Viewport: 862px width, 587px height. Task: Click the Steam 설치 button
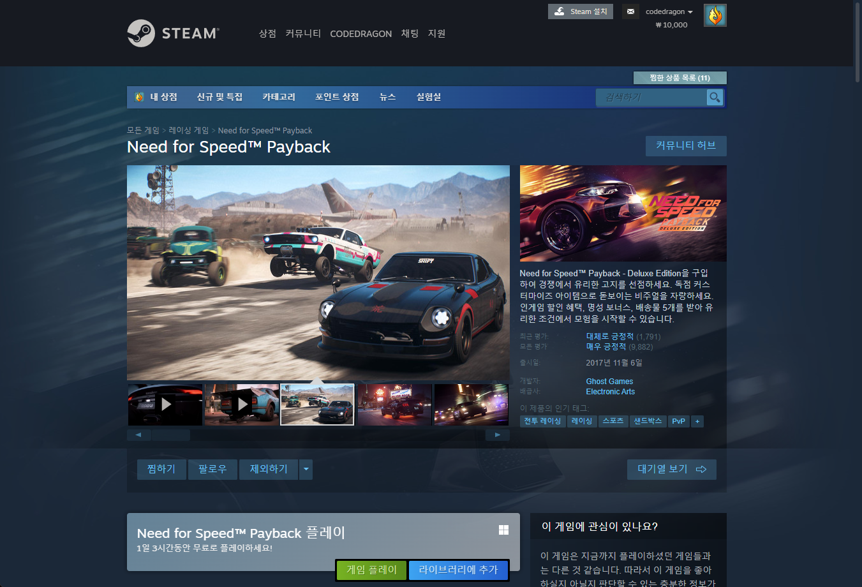click(581, 11)
